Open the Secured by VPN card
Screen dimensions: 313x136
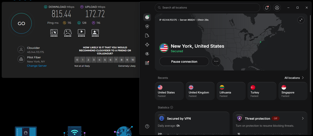pos(192,123)
